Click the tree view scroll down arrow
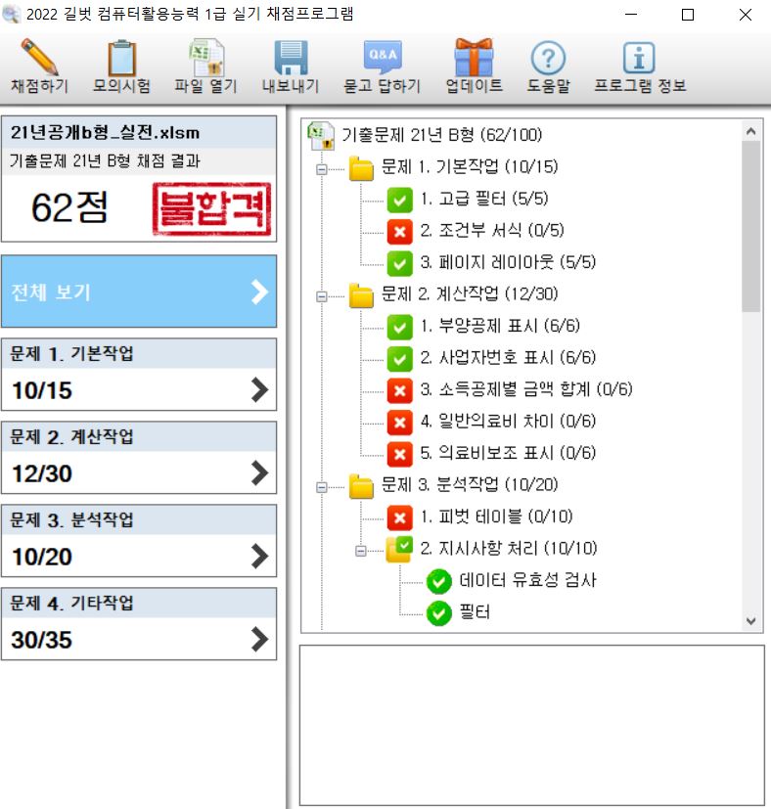The image size is (771, 809). tap(750, 620)
